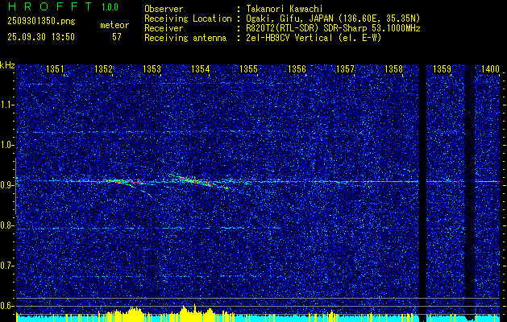Click the Receiving Location field label
The height and width of the screenshot is (322, 507).
[x=188, y=19]
